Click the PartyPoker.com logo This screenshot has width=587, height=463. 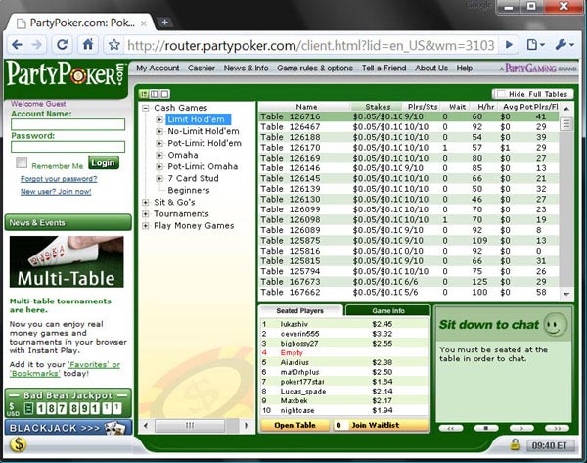tap(66, 75)
